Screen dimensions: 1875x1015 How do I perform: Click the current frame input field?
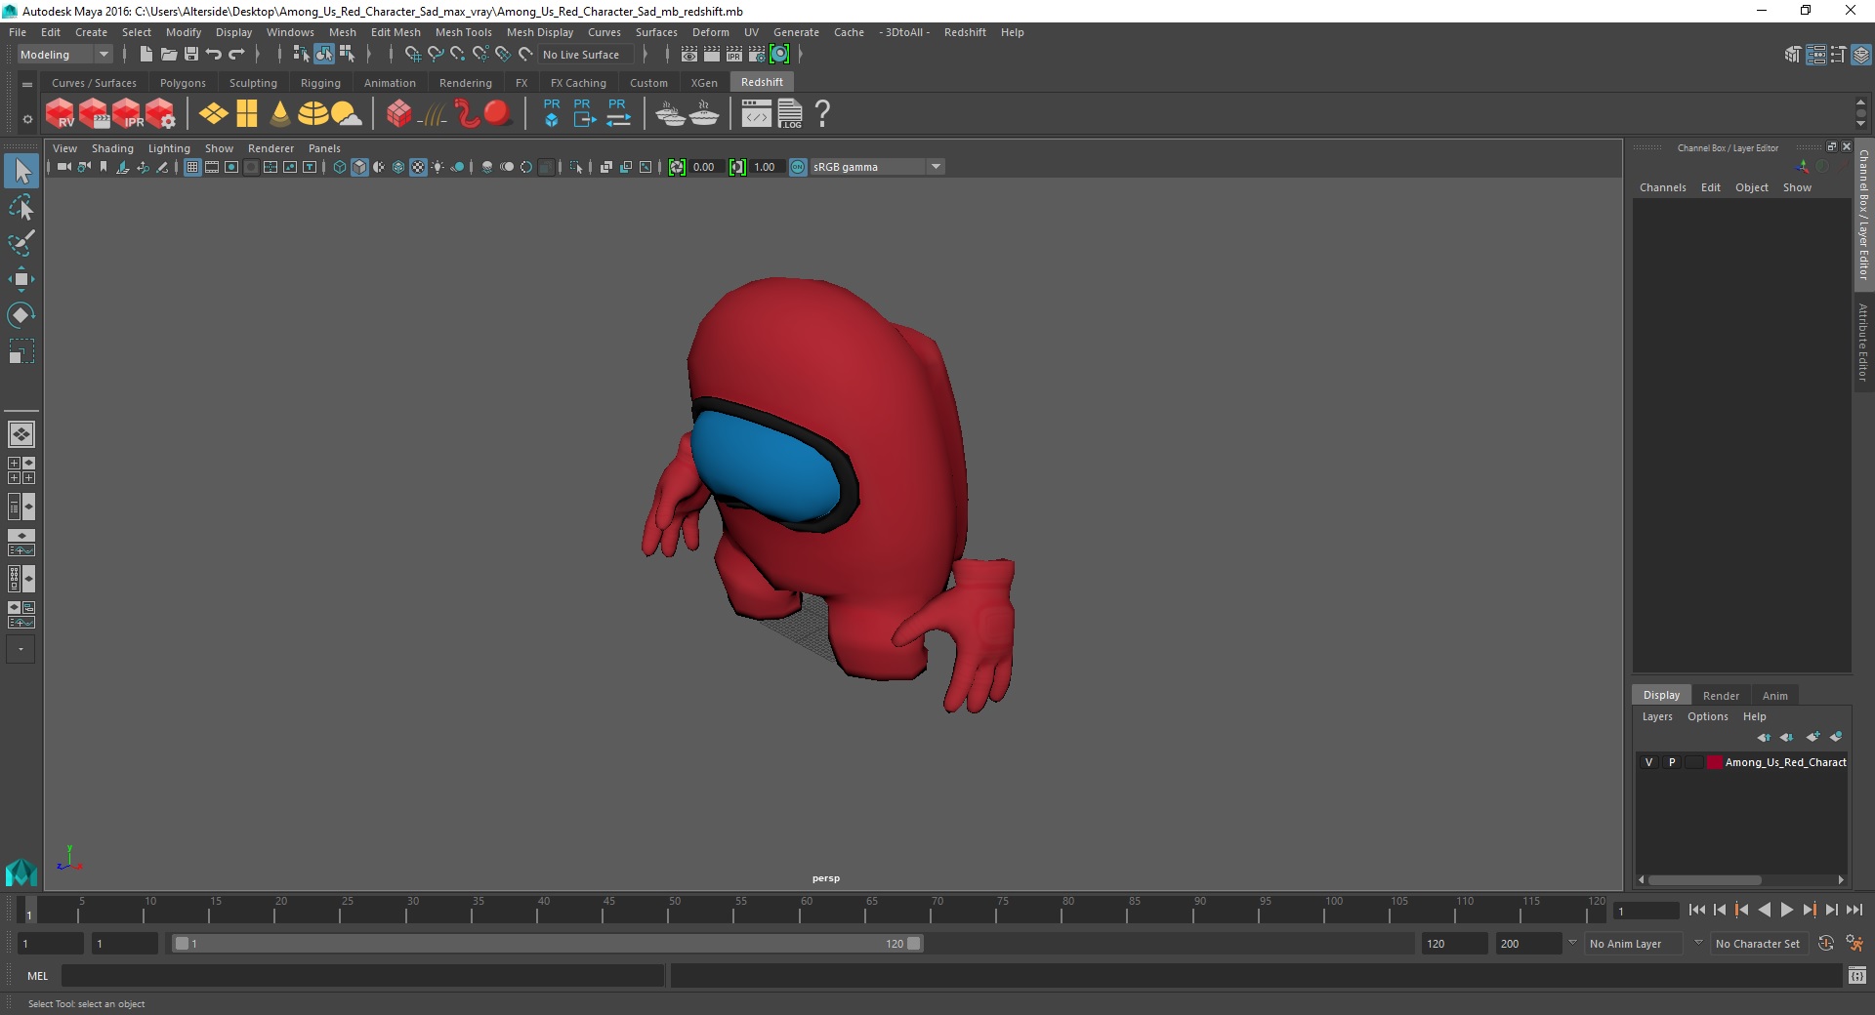point(1646,911)
